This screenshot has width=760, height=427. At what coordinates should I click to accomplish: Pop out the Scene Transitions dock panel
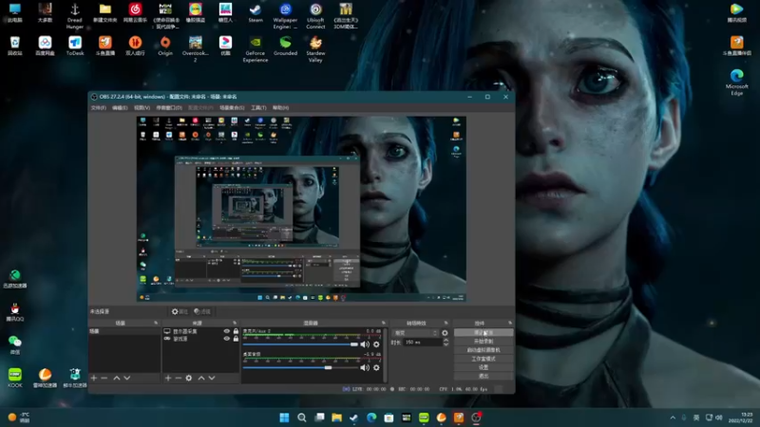[446, 323]
